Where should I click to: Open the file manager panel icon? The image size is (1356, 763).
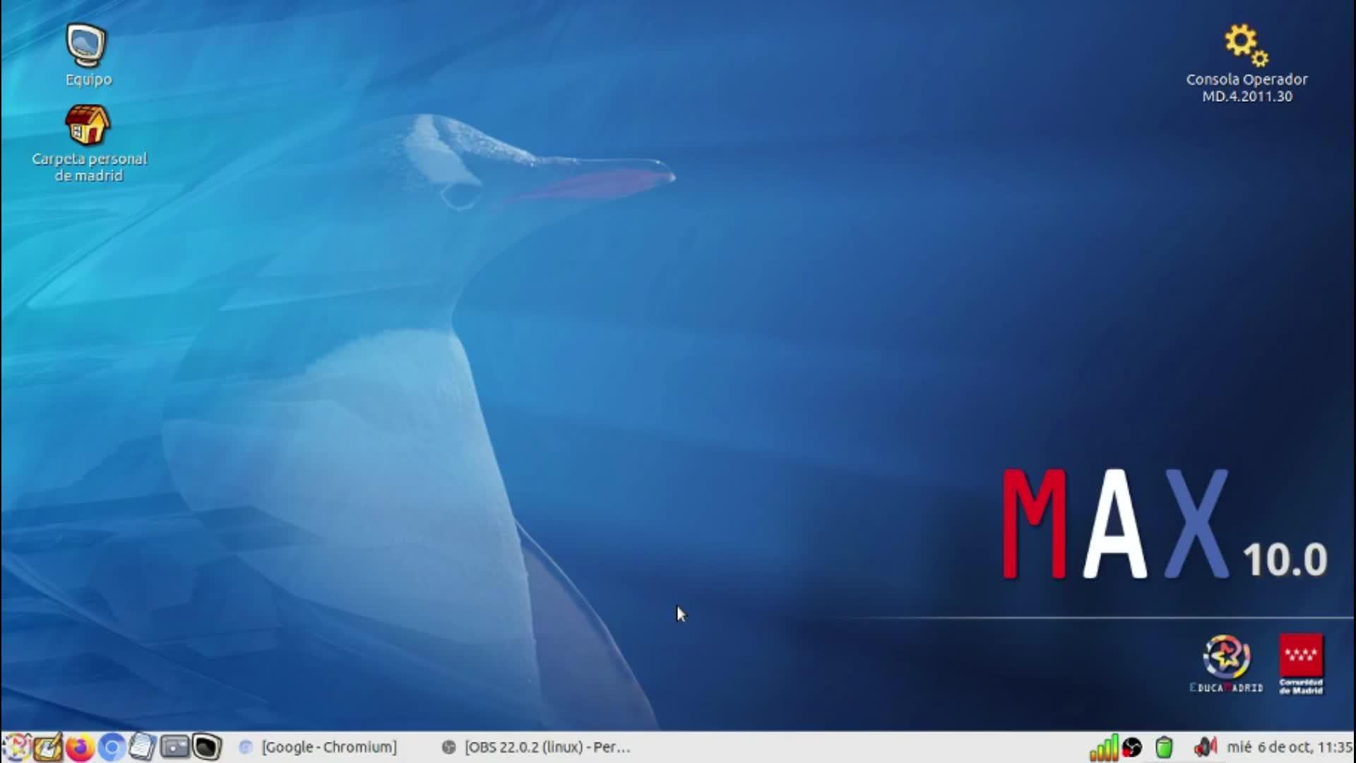[174, 747]
